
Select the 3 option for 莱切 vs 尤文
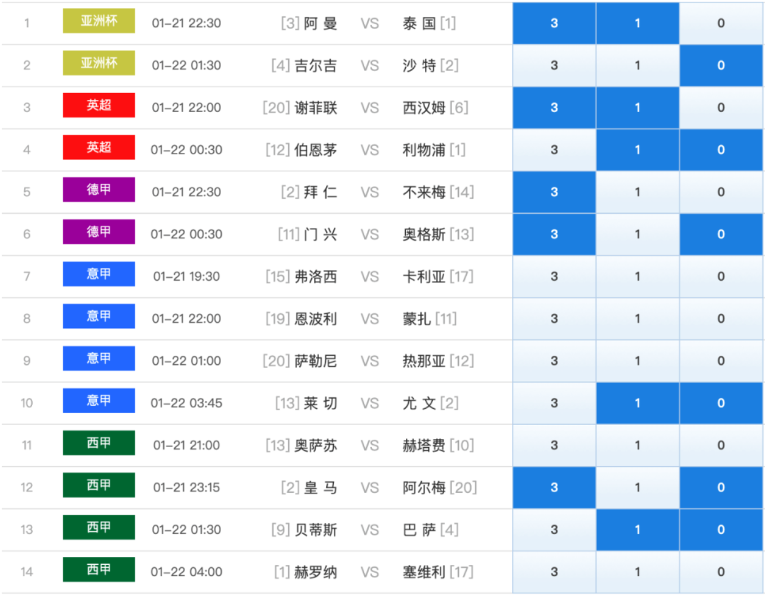tap(554, 404)
